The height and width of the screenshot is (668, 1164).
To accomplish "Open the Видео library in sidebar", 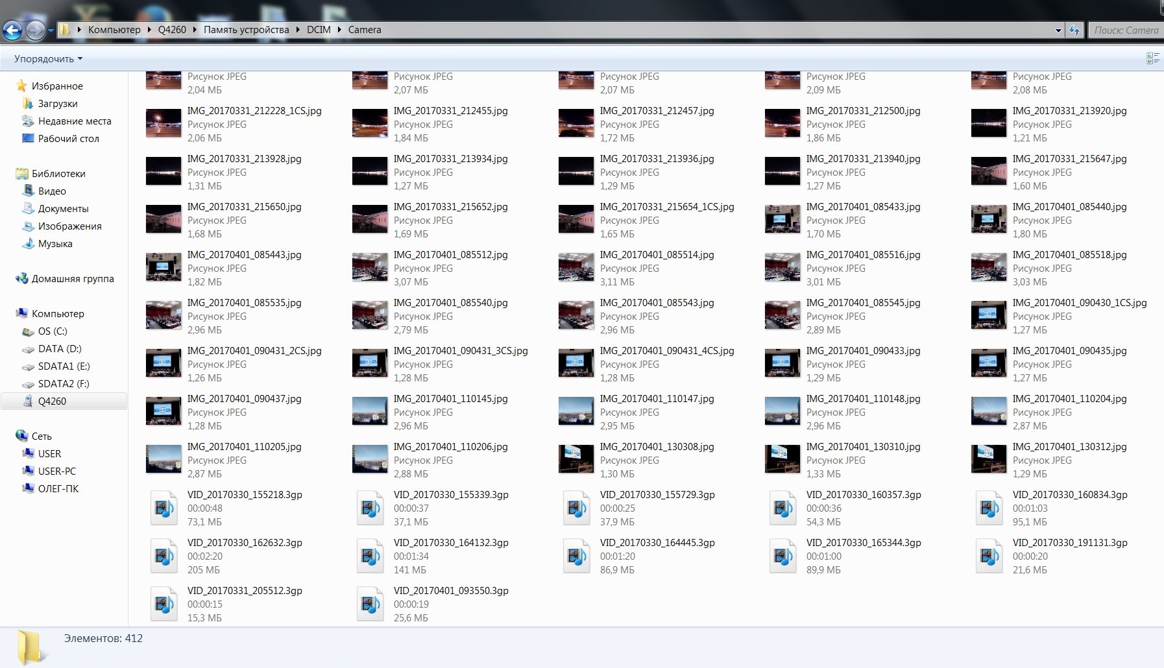I will pos(52,191).
